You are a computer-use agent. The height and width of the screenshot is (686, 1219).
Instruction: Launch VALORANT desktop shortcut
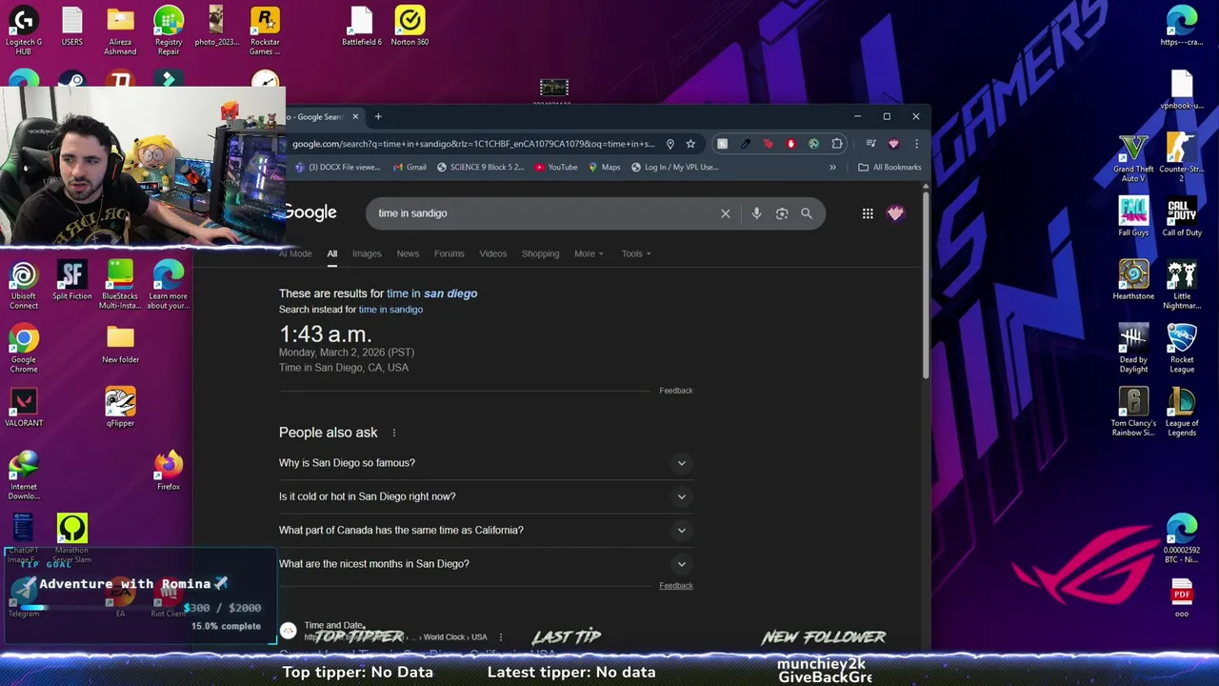[x=24, y=408]
